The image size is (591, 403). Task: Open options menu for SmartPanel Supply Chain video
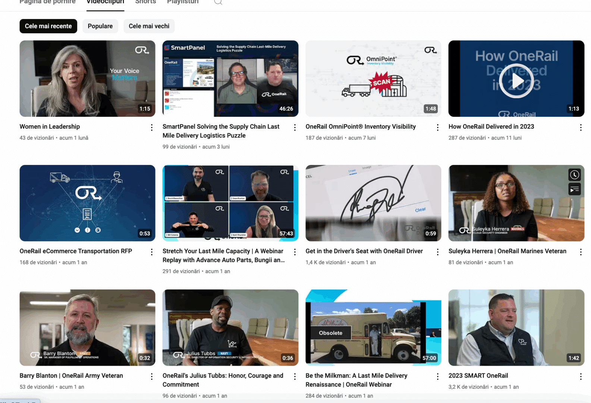click(x=295, y=128)
